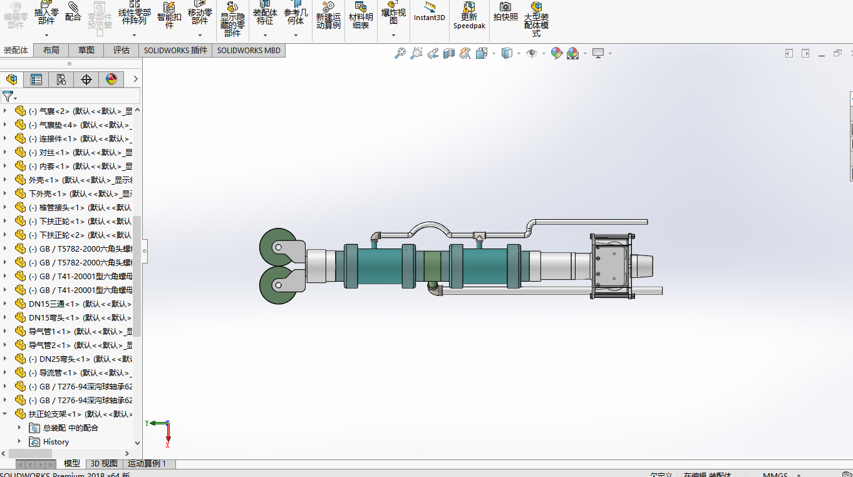Screen dimensions: 853x477
Task: Open Assembly Features (装配体特征)
Action: point(265,14)
